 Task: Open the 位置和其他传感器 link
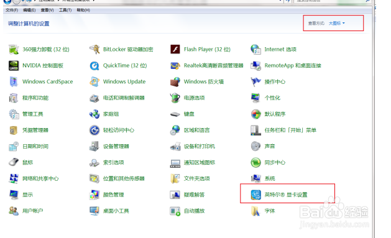coord(124,179)
